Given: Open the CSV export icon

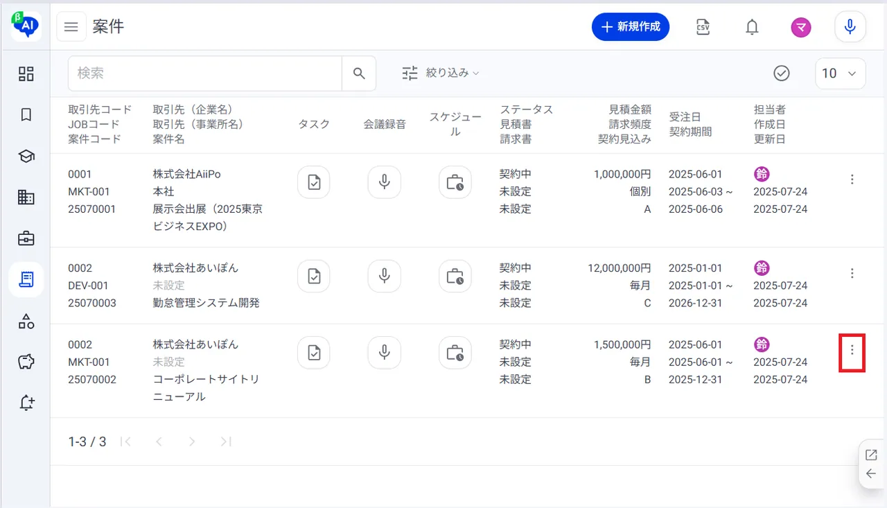Looking at the screenshot, I should (703, 27).
